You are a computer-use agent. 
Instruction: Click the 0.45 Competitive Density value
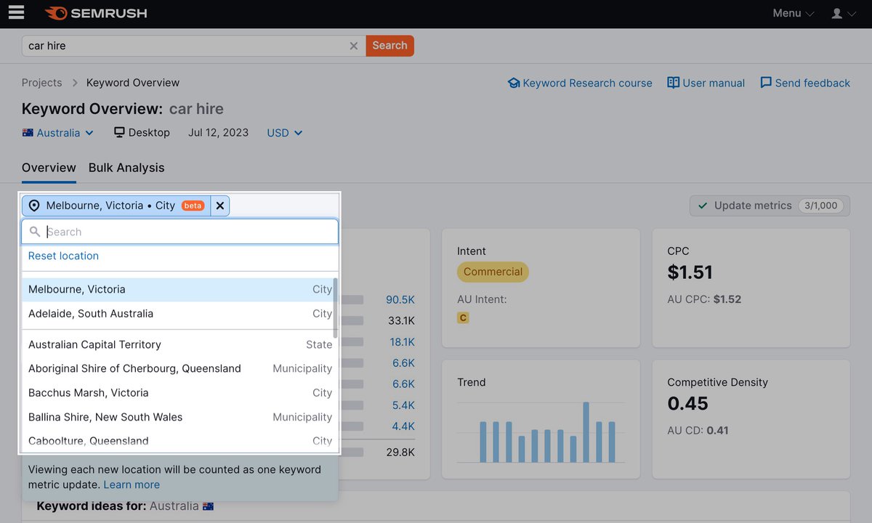(687, 403)
